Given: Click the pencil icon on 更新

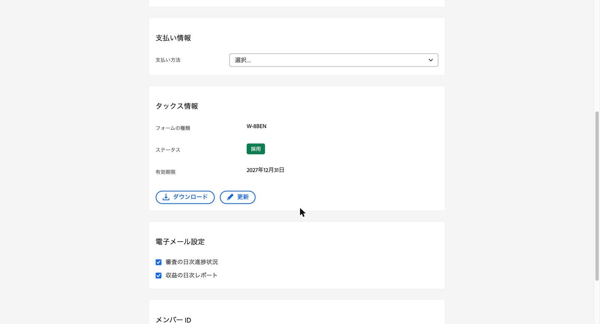Looking at the screenshot, I should tap(230, 197).
